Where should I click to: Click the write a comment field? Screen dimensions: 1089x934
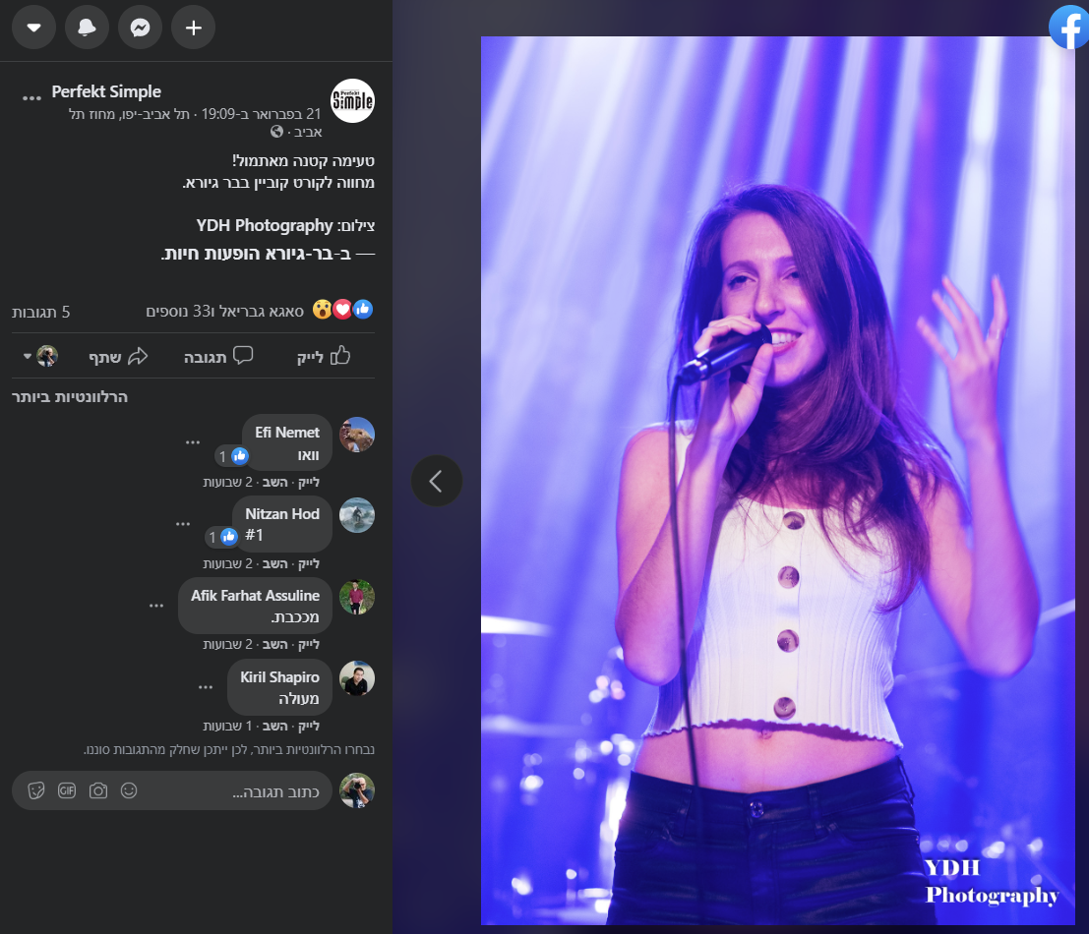pyautogui.click(x=171, y=790)
